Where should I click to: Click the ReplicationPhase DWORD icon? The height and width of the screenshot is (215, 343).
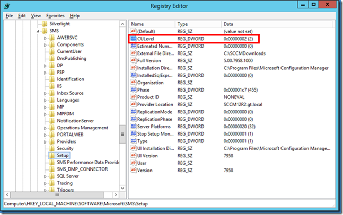[134, 119]
